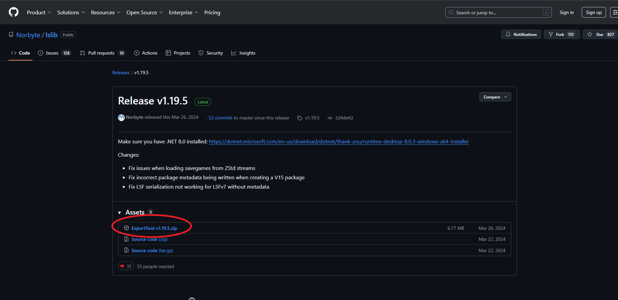Click the fork count 151
The height and width of the screenshot is (300, 618).
571,34
